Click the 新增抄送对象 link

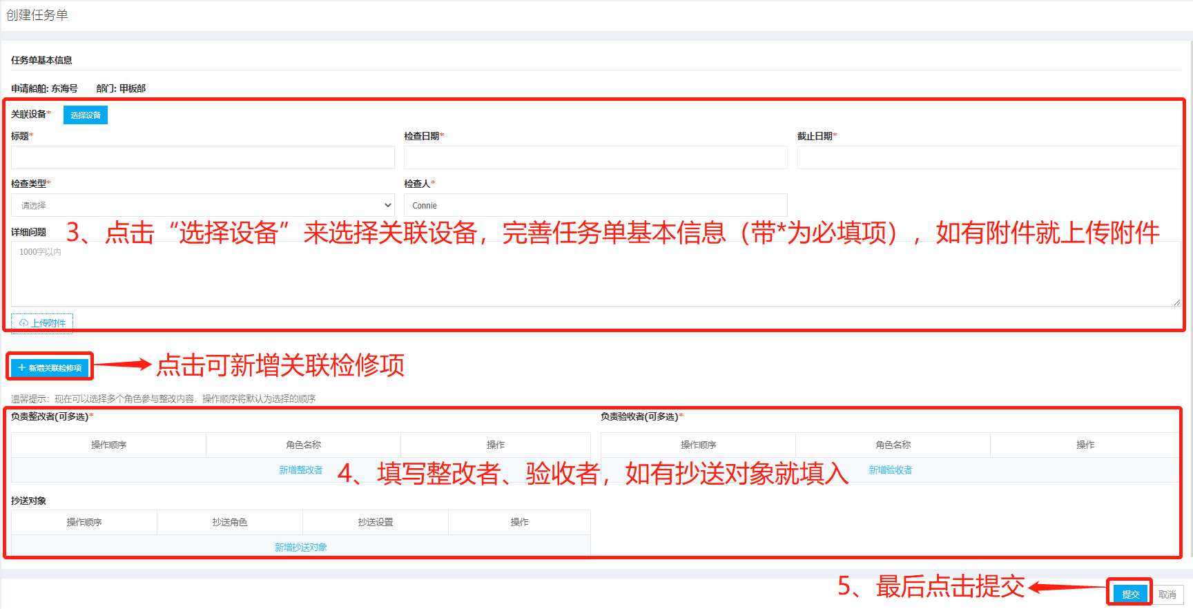click(x=301, y=548)
